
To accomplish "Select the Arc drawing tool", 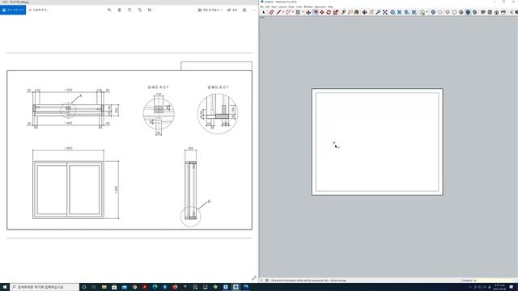I will [x=288, y=12].
